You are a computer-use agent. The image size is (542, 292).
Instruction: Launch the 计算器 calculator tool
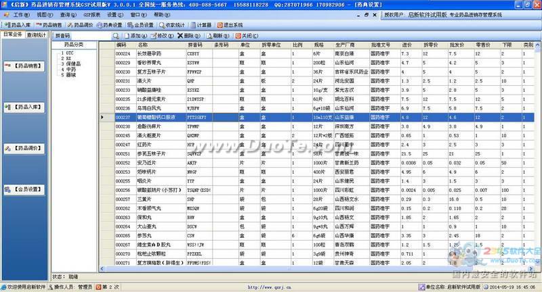tap(201, 25)
